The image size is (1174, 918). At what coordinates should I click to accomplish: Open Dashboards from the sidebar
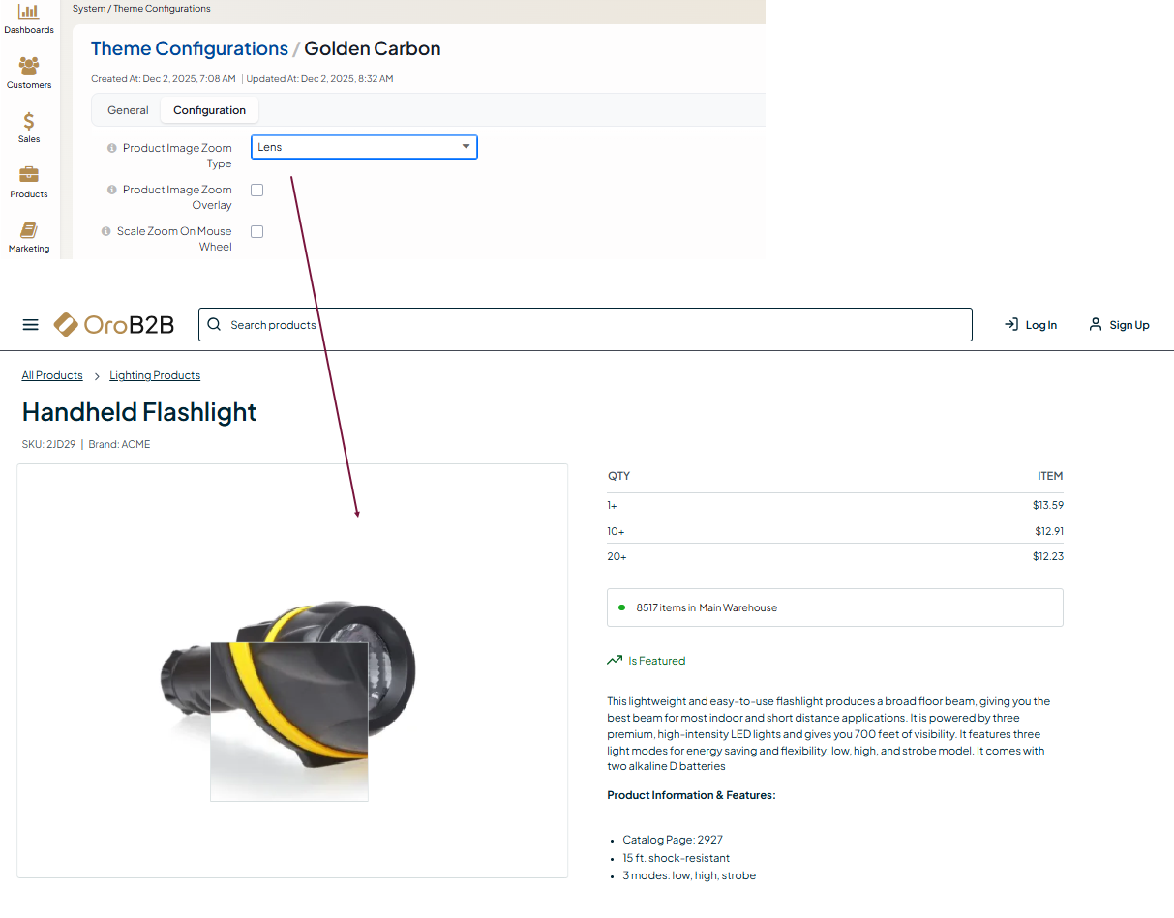29,16
